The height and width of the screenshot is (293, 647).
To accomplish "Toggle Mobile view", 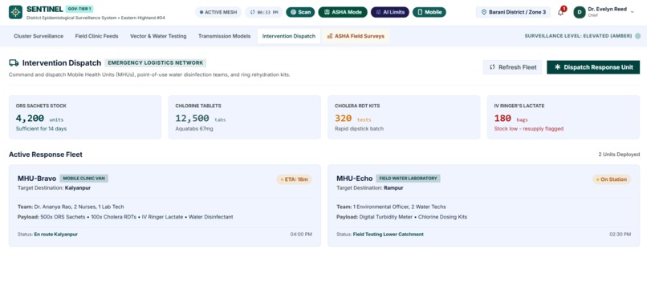I will click(x=429, y=12).
